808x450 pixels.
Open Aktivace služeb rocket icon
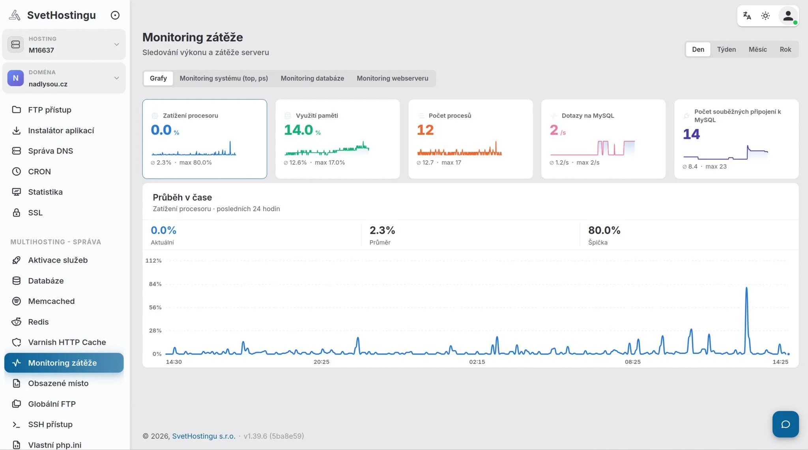pos(16,260)
